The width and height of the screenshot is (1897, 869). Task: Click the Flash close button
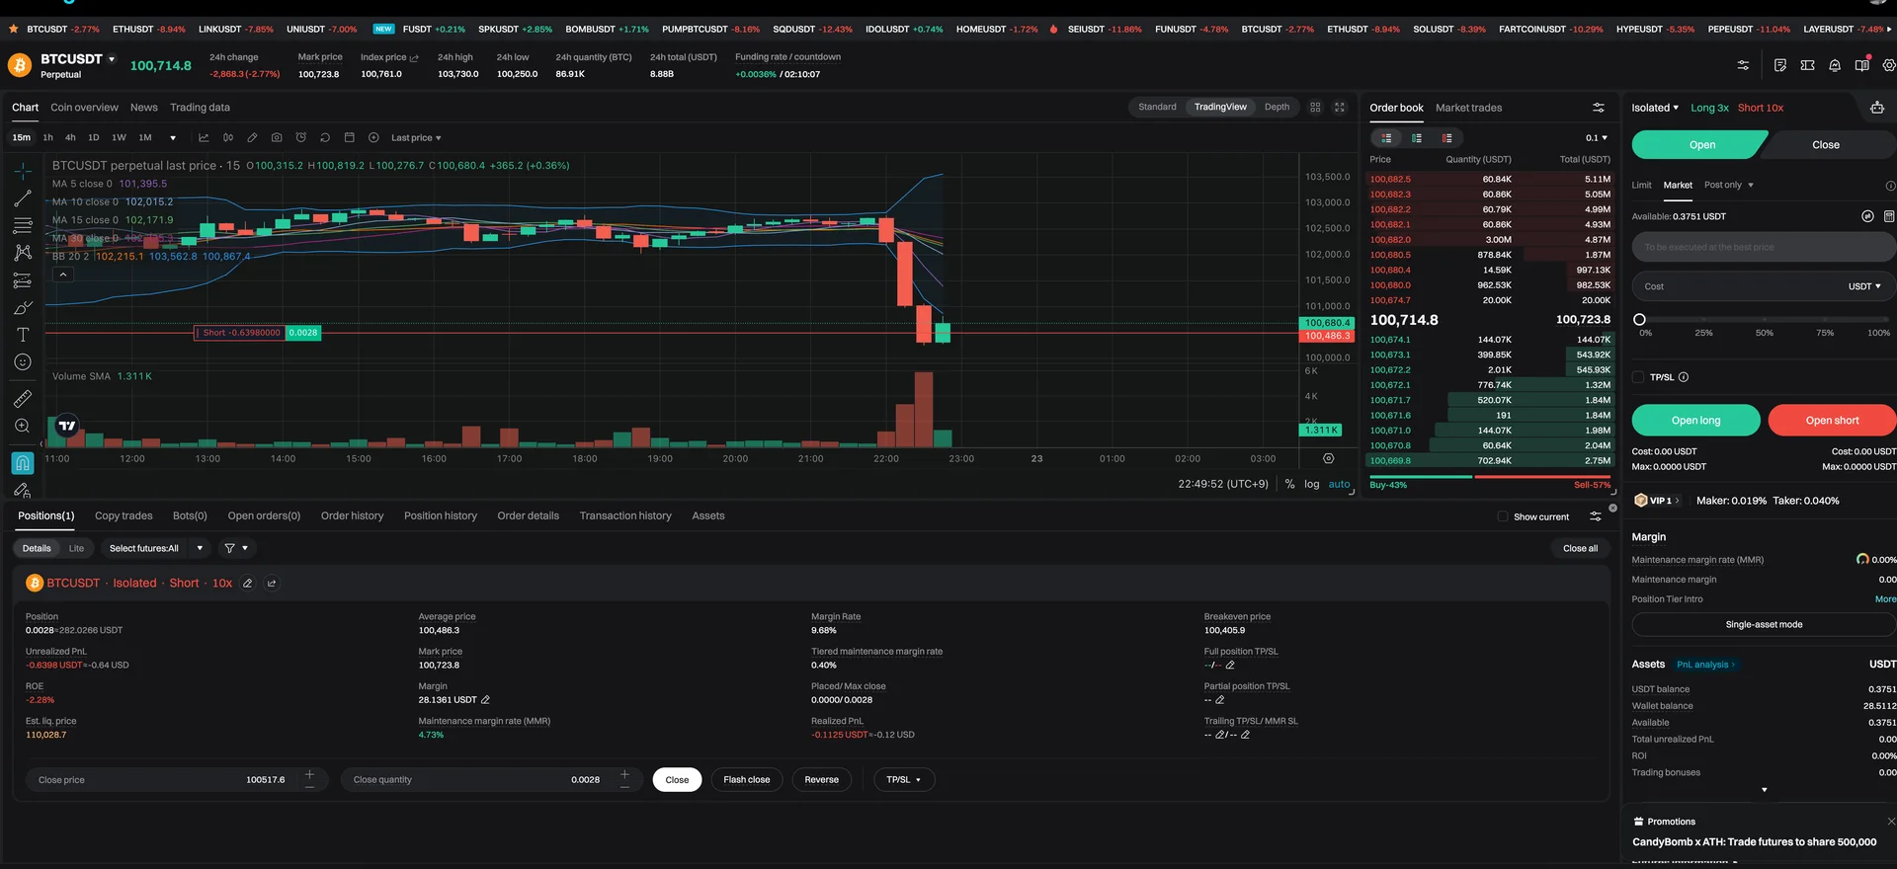coord(746,780)
